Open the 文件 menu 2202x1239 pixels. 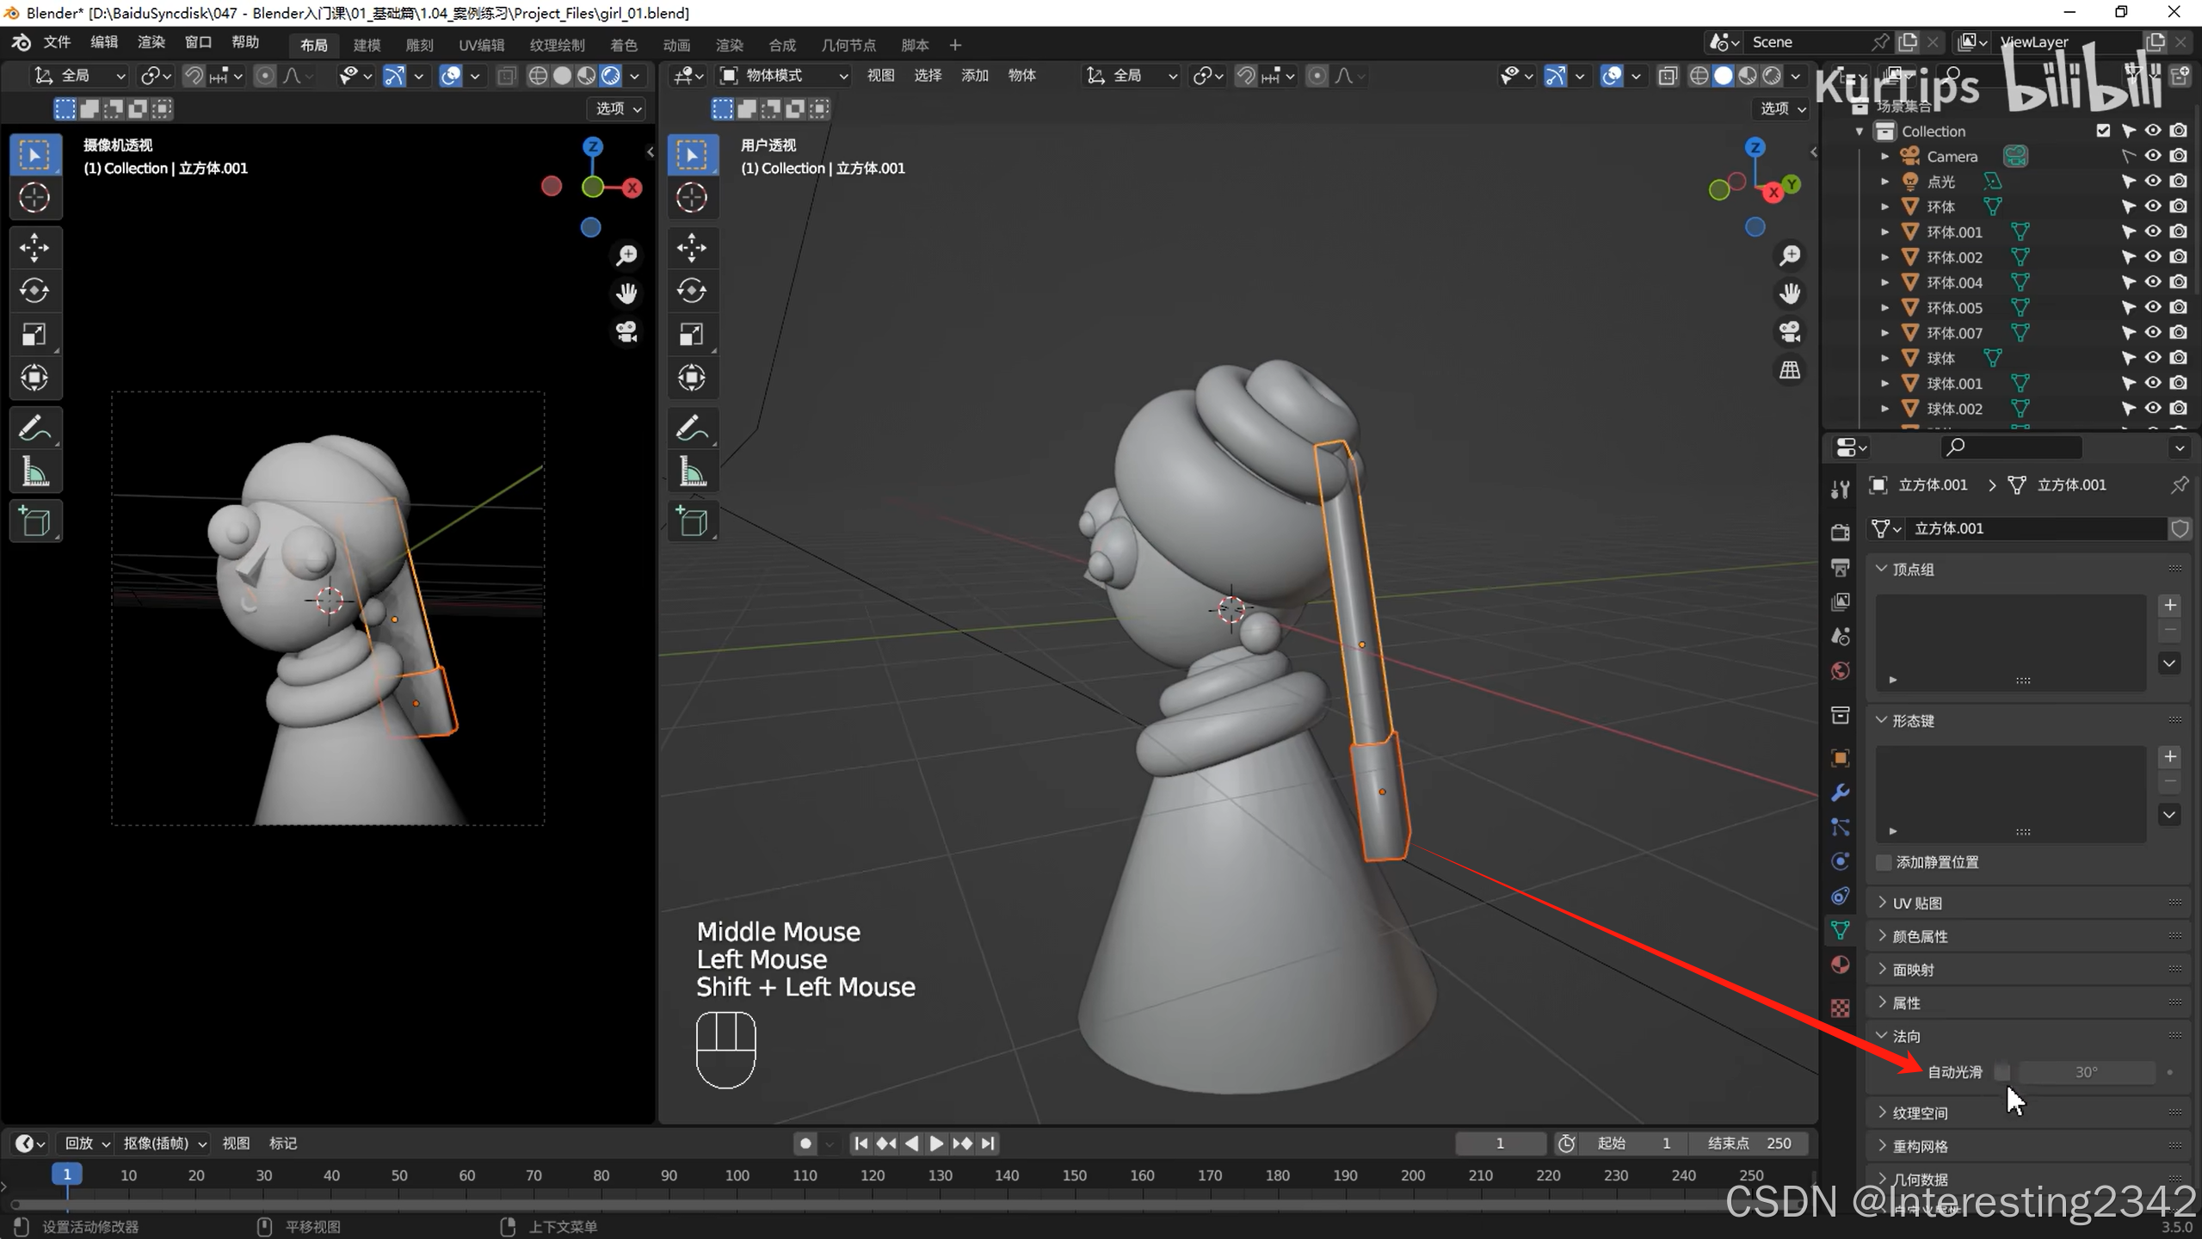(x=57, y=42)
